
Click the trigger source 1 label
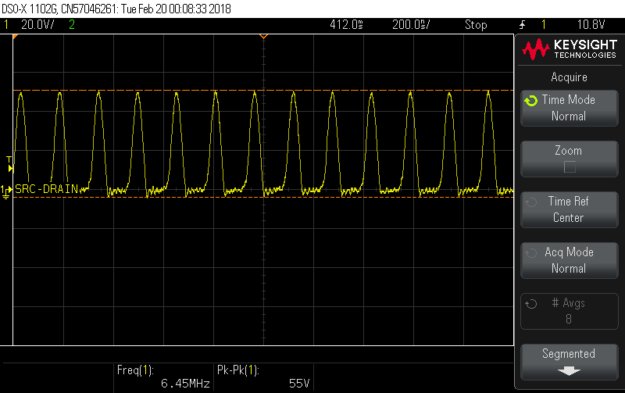(543, 25)
